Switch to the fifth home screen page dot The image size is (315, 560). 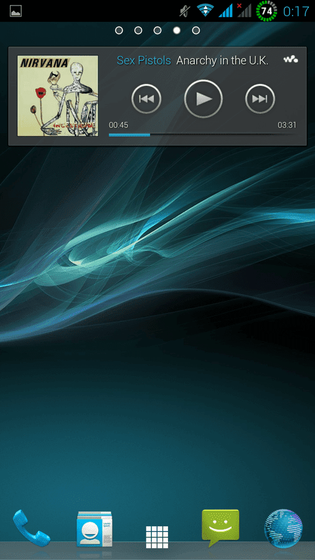[195, 30]
